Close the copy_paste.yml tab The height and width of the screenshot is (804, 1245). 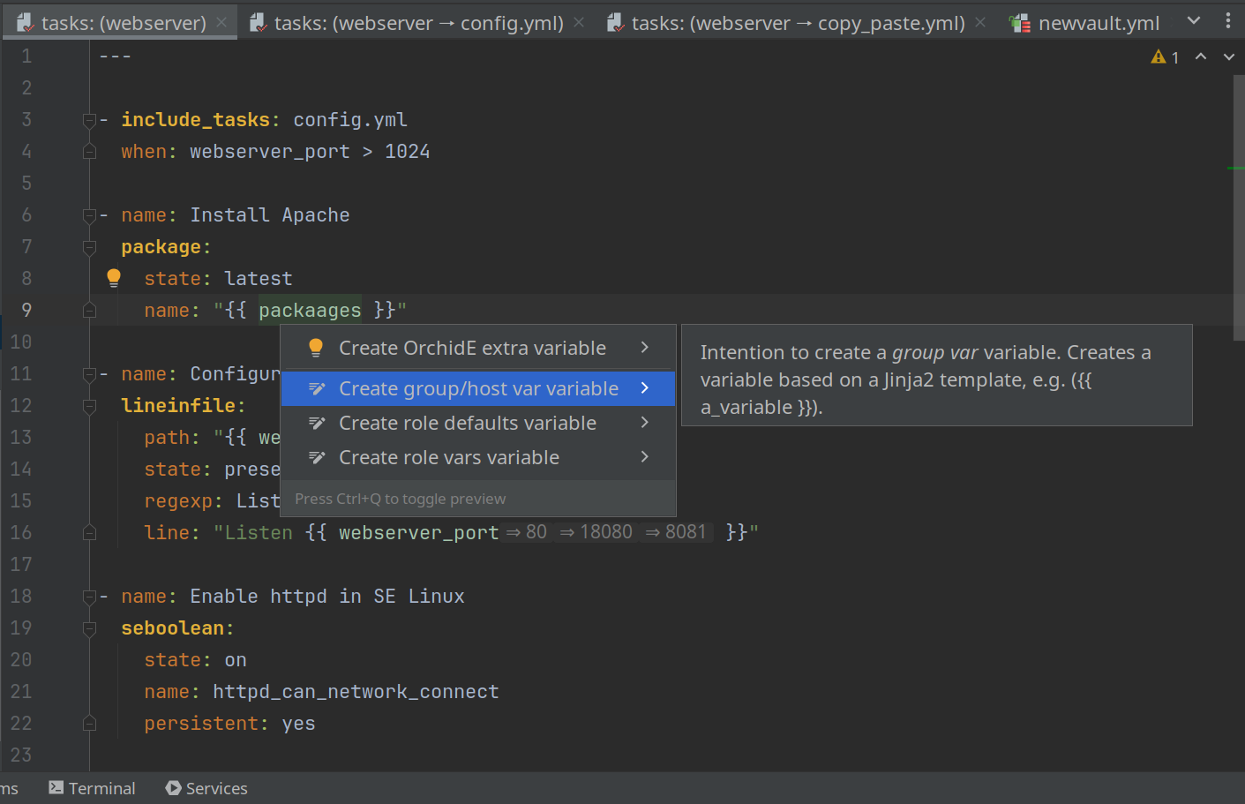click(x=980, y=22)
